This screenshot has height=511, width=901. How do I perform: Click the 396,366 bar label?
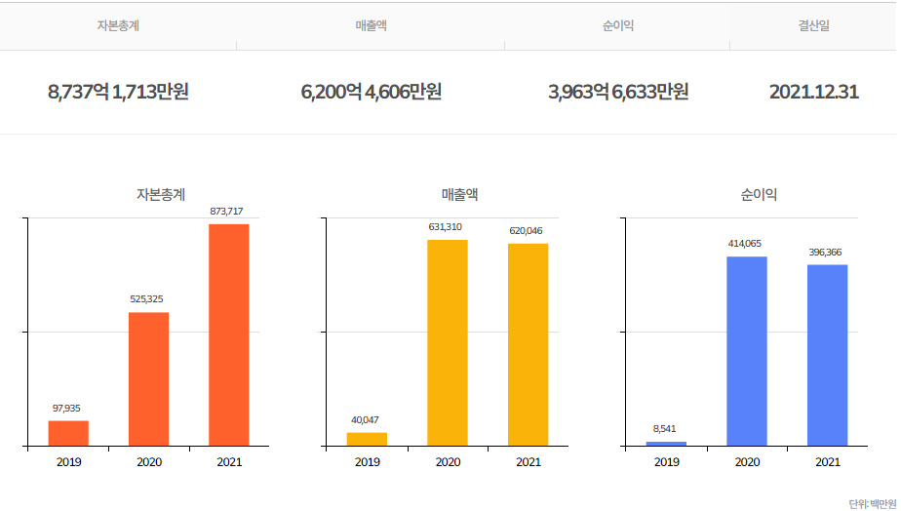825,253
